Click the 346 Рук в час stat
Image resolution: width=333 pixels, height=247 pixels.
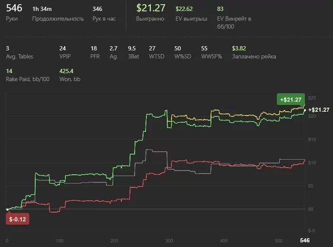tap(104, 13)
